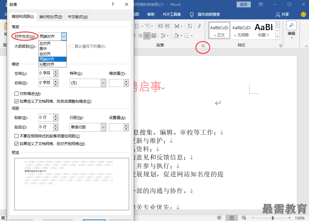Click the multilevel list icon
Screen dimensions: 309x221
click(x=148, y=26)
